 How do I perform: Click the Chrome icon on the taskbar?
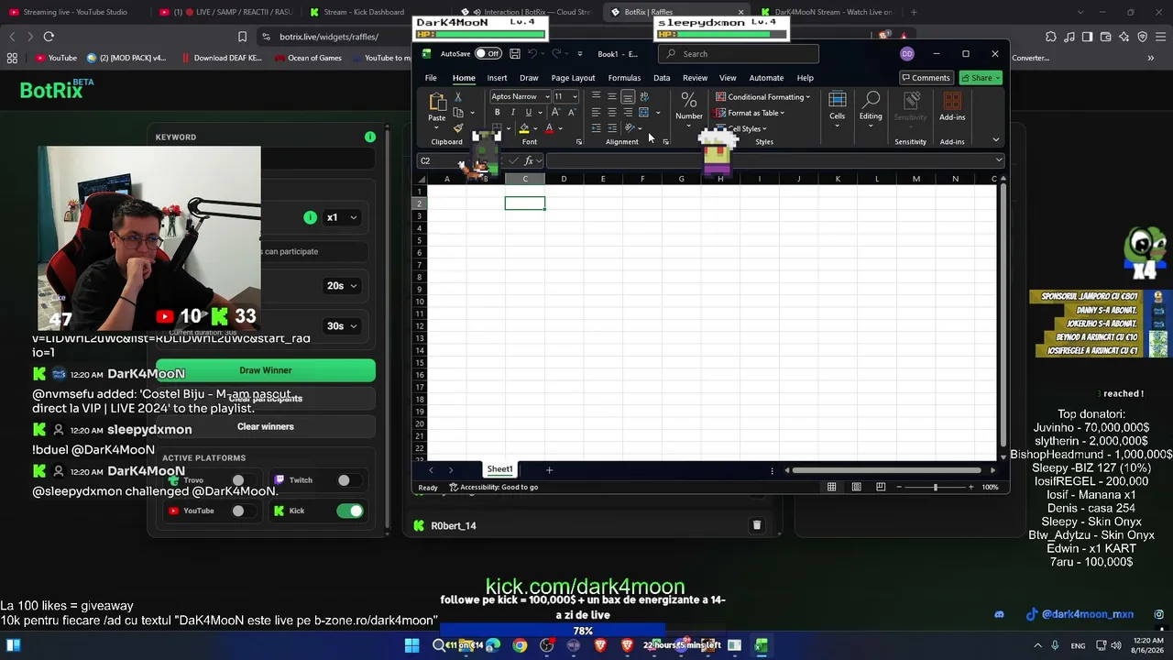[520, 645]
